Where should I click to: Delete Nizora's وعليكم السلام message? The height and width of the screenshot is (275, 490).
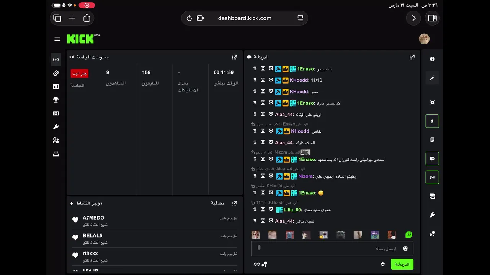pos(255,176)
